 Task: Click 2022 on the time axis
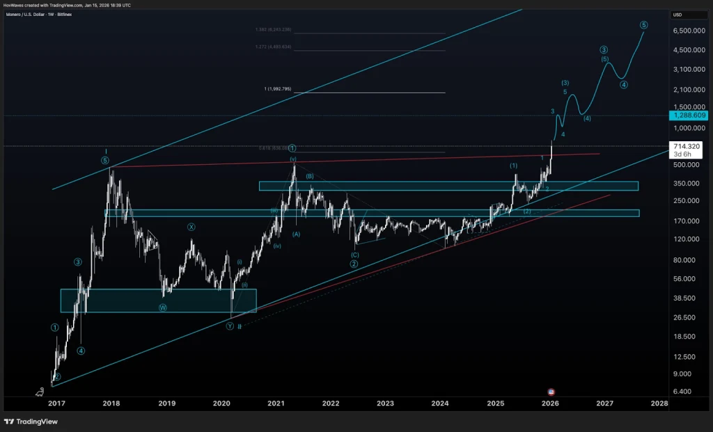(x=331, y=403)
